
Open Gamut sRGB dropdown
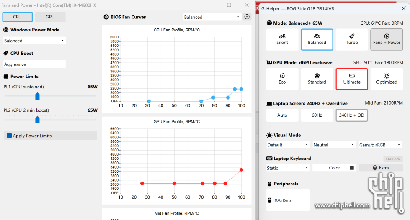click(380, 145)
